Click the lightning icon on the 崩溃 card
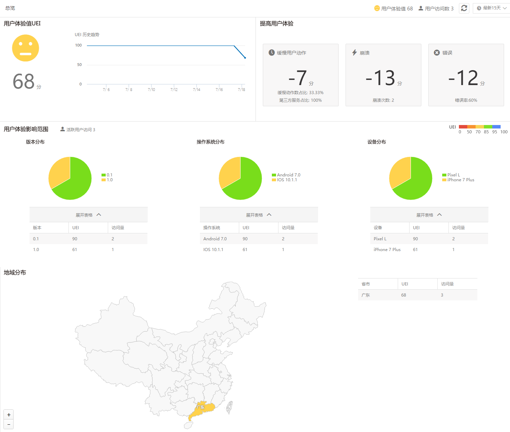This screenshot has width=510, height=432. pos(354,52)
